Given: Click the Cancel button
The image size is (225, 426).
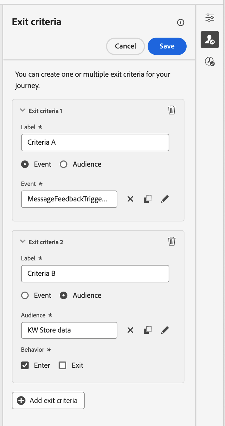Looking at the screenshot, I should [125, 46].
